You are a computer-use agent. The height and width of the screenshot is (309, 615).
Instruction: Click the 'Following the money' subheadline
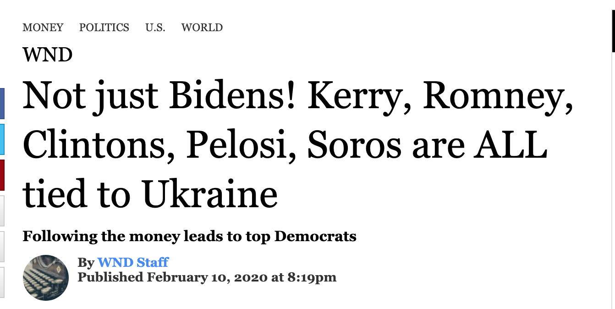click(189, 237)
